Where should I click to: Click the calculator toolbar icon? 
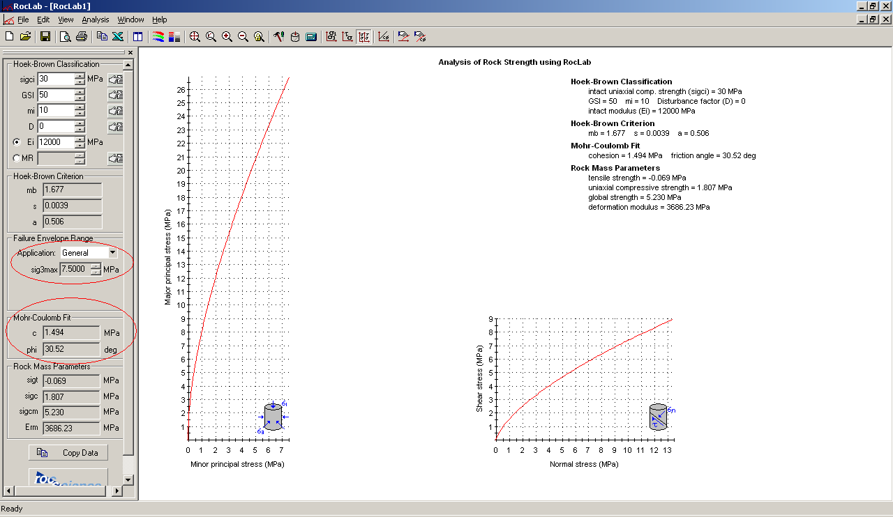click(311, 37)
